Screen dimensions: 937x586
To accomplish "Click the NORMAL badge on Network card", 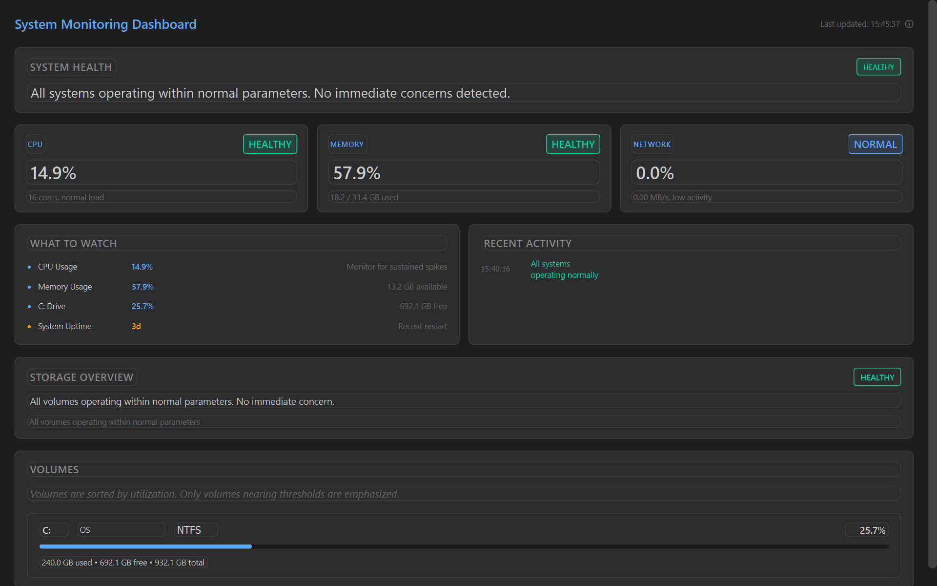I will 875,144.
